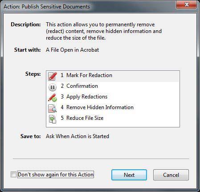The width and height of the screenshot is (200, 192).
Task: Click the Apply Redactions checkmark pencil icon
Action: tap(53, 98)
